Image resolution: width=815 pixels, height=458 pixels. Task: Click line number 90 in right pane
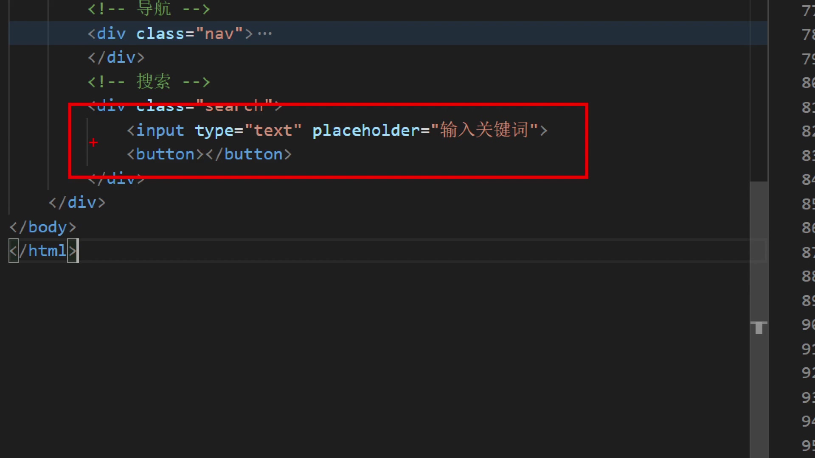(x=807, y=325)
